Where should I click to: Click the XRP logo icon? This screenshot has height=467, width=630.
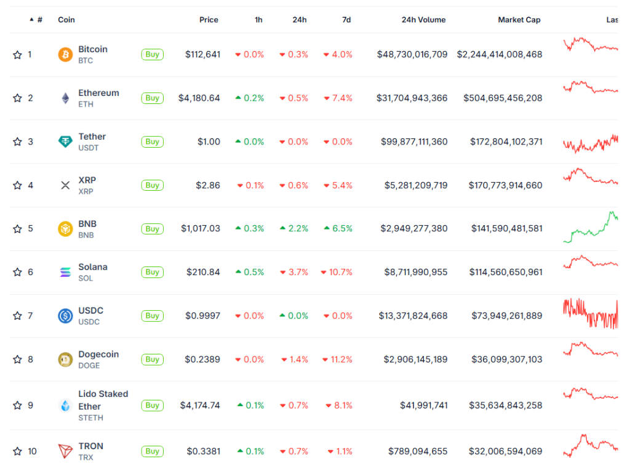coord(65,185)
